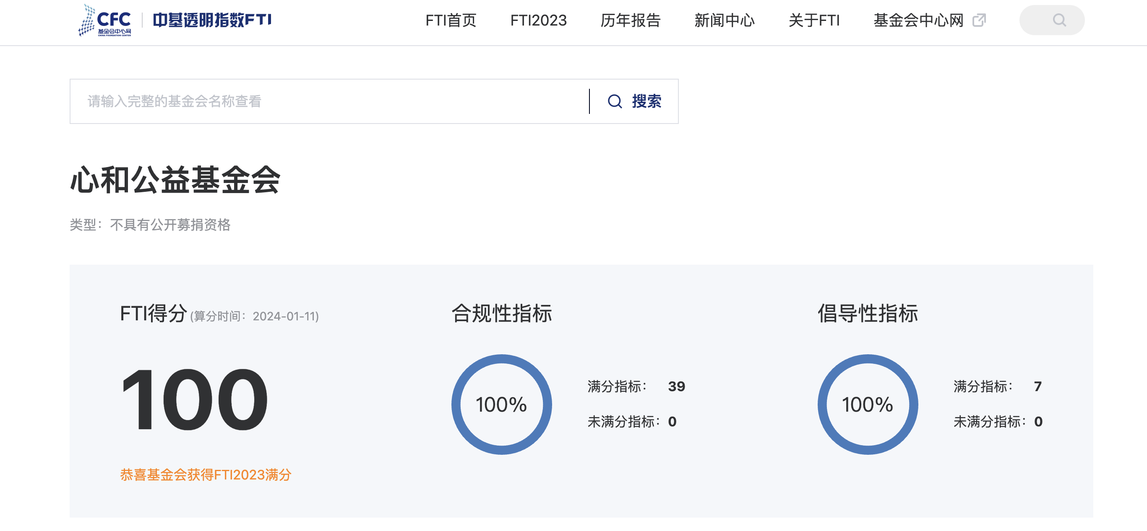
Task: Click the 合规性指标 100% progress ring
Action: pos(501,405)
